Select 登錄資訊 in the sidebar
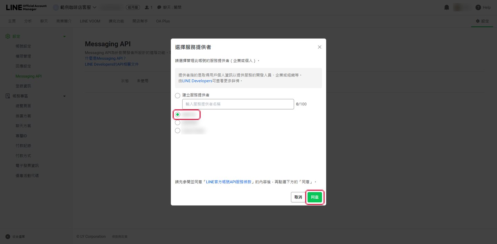The image size is (497, 244). 23,86
